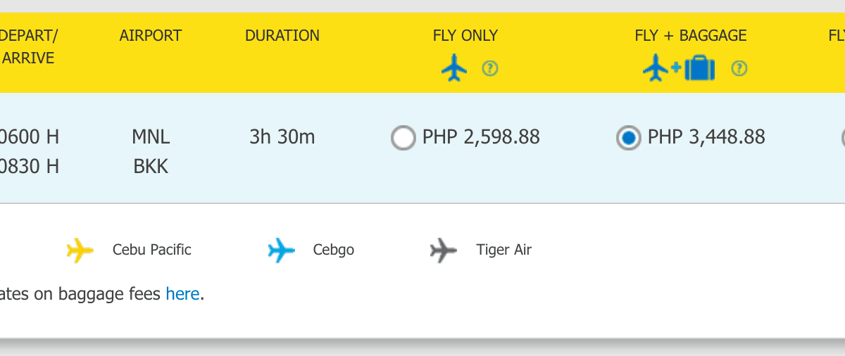The image size is (845, 356).
Task: Click the Tiger Air legend label
Action: 503,250
